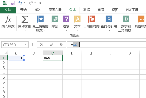Switch to the 开始 tab
Screen dimensions: 146x98
(x=24, y=10)
